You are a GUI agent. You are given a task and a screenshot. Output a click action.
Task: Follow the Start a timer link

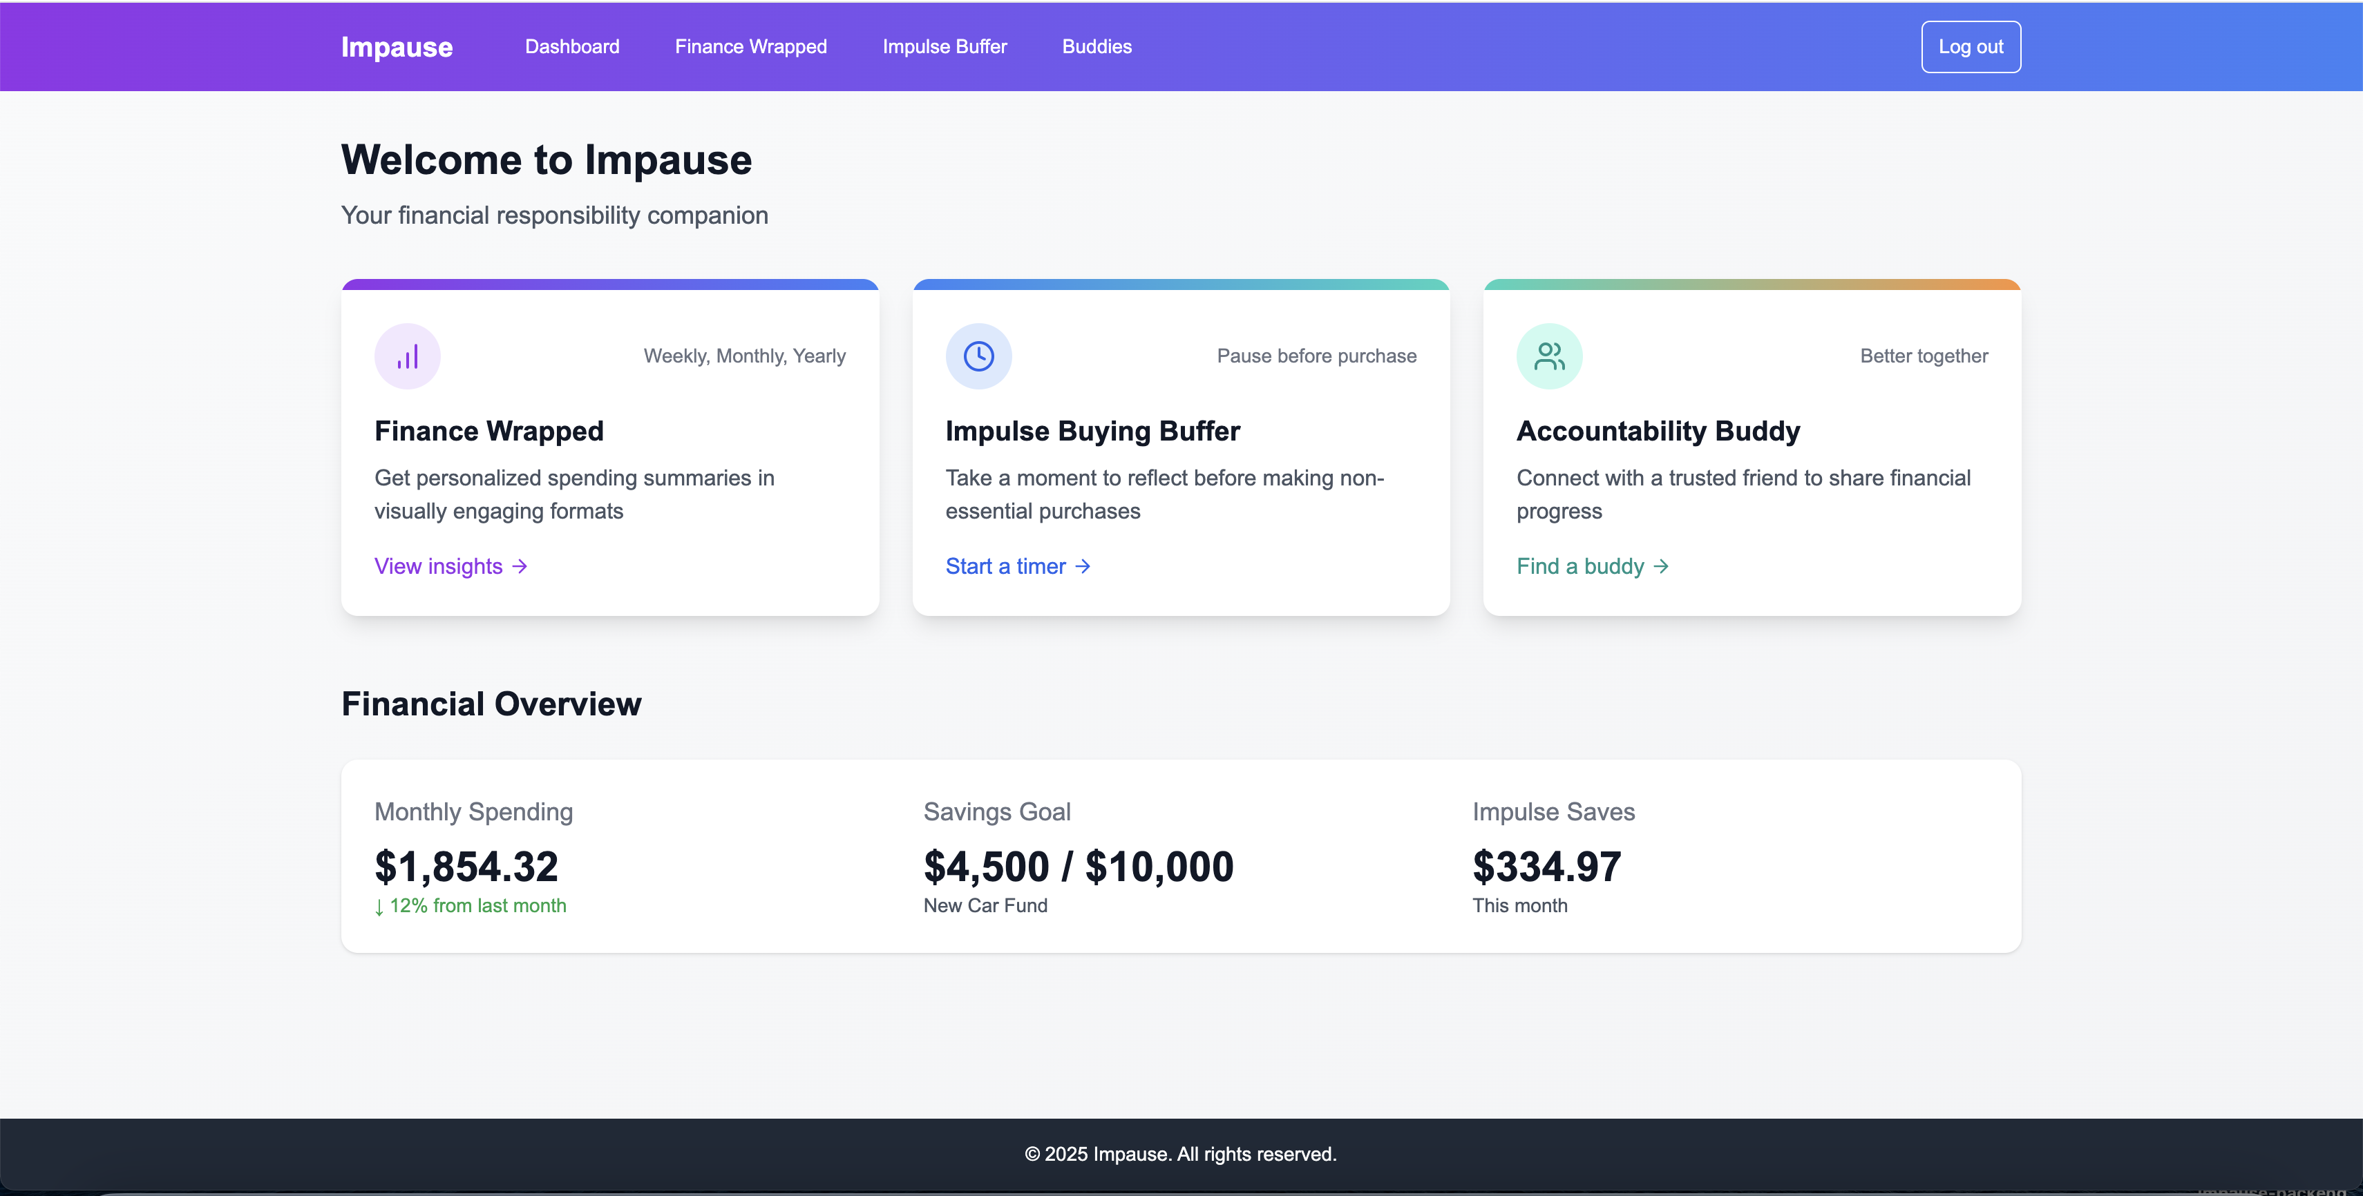1005,566
